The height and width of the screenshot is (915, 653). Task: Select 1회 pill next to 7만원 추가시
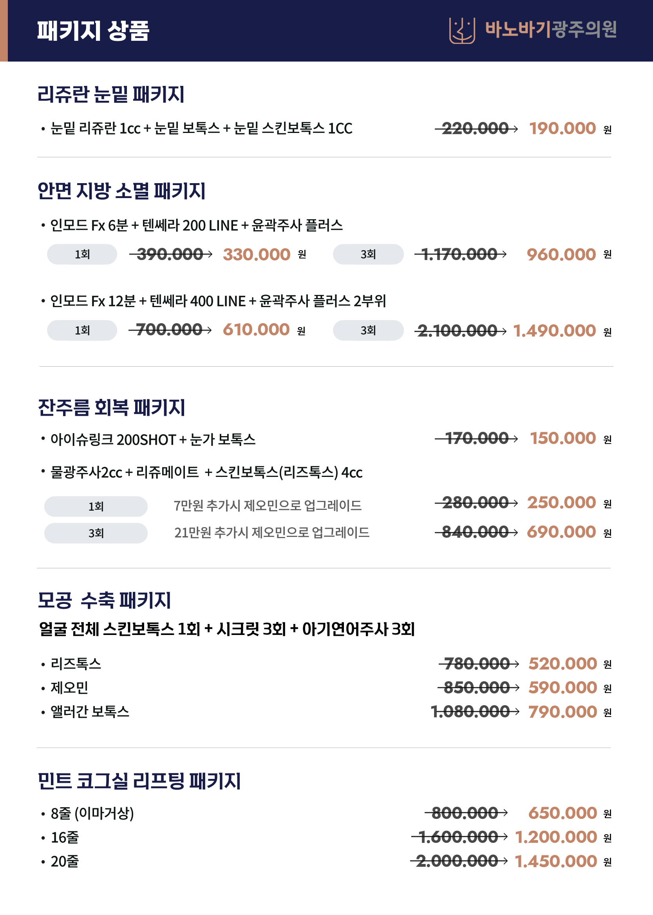tap(96, 506)
